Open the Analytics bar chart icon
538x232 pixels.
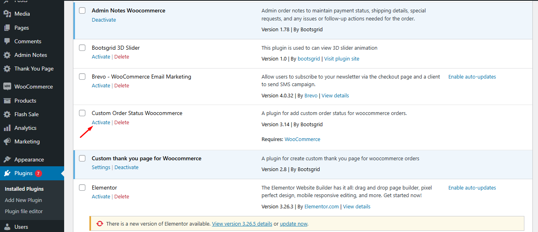click(x=7, y=128)
